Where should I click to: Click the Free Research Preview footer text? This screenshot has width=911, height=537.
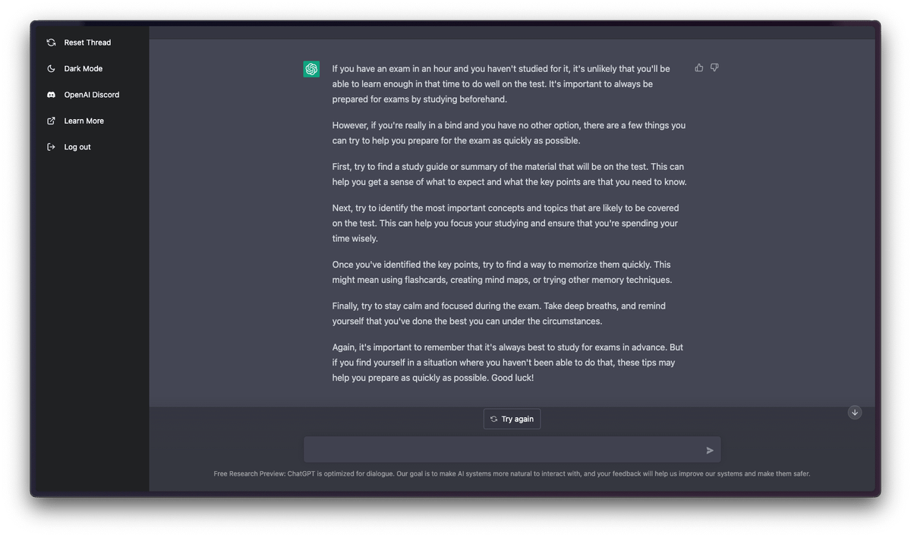pos(512,474)
